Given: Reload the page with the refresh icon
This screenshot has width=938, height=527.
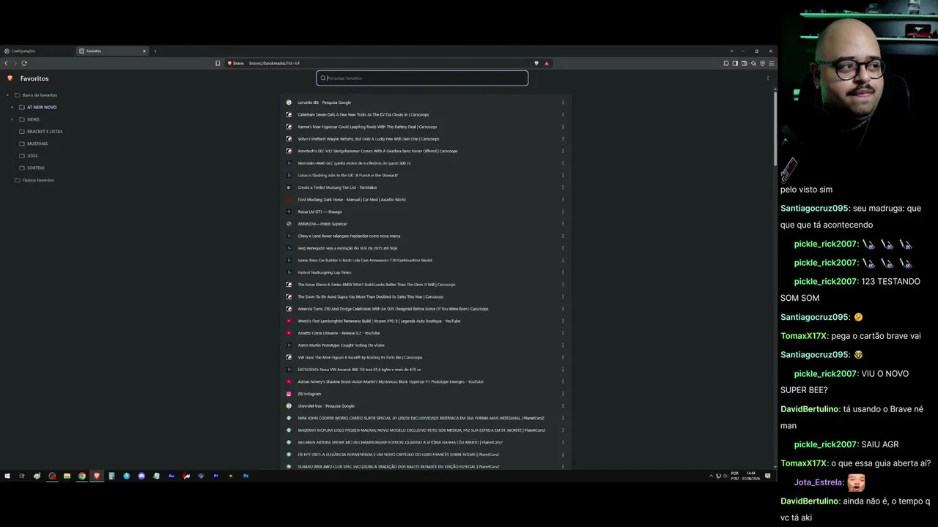Looking at the screenshot, I should [x=24, y=63].
